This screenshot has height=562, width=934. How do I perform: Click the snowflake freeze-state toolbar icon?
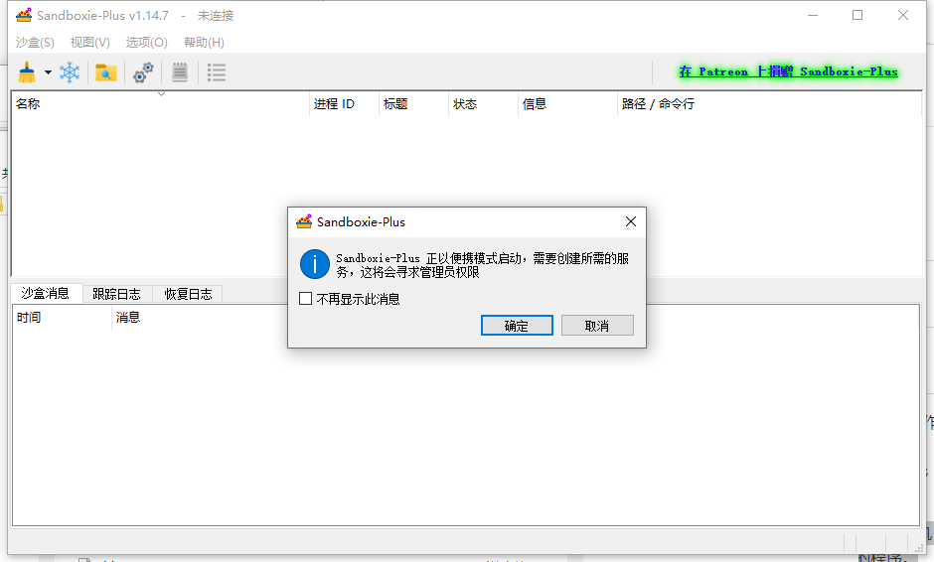click(70, 72)
